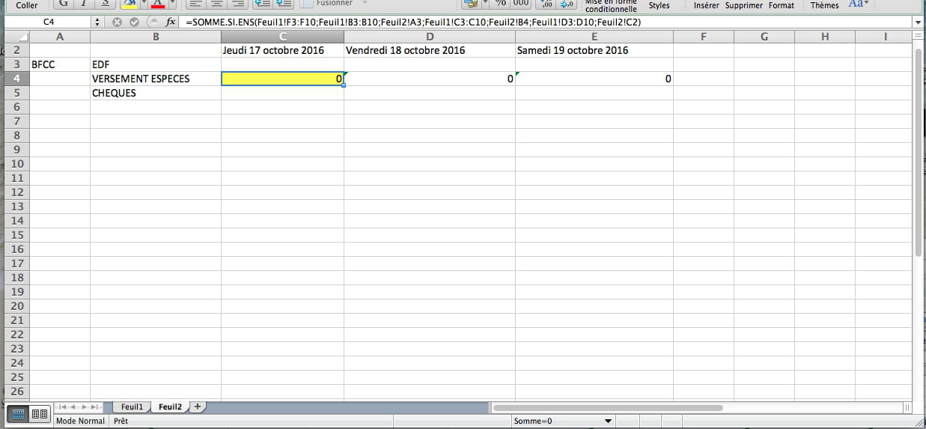Center the cell text
This screenshot has height=429, width=926.
point(217,4)
